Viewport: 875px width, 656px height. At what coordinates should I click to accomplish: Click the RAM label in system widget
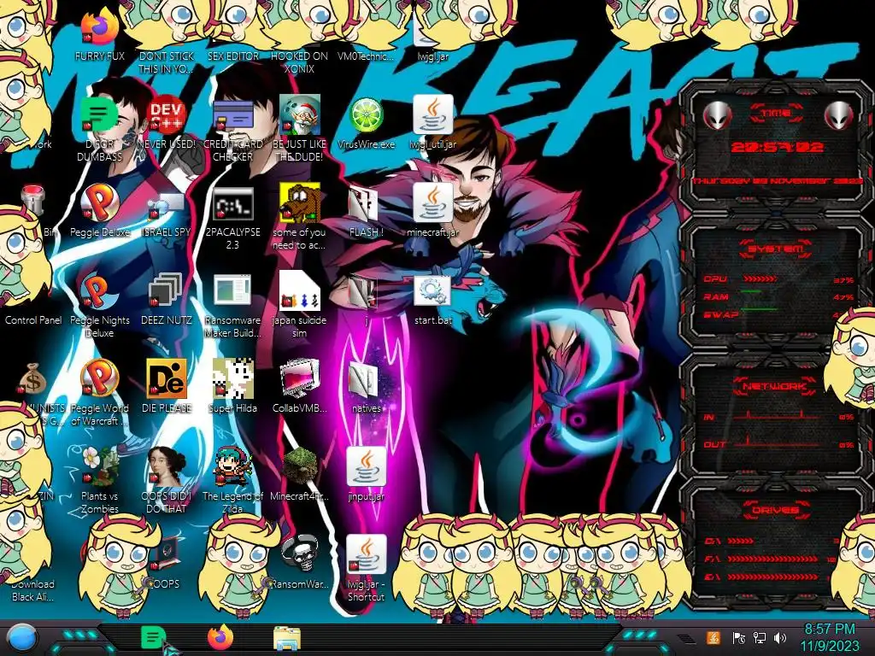coord(716,296)
